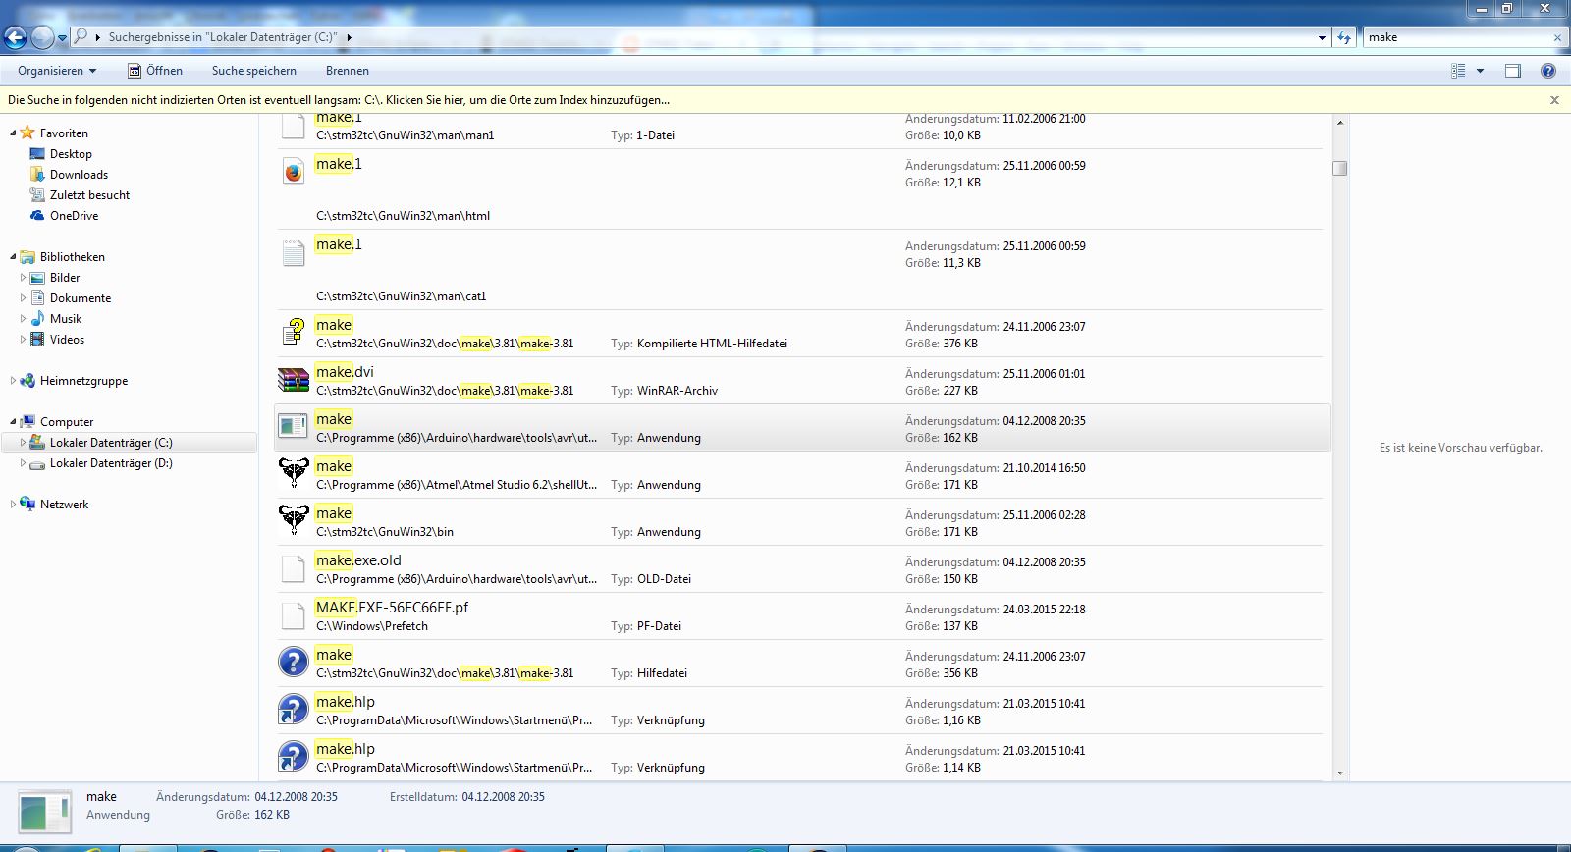Open the Organisieren menu
Viewport: 1571px width, 852px height.
57,71
